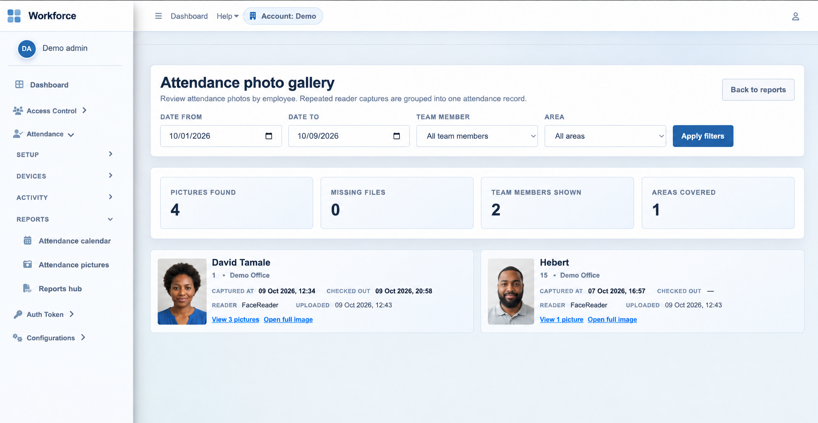818x423 pixels.
Task: Open Attendance calendar report
Action: 75,241
